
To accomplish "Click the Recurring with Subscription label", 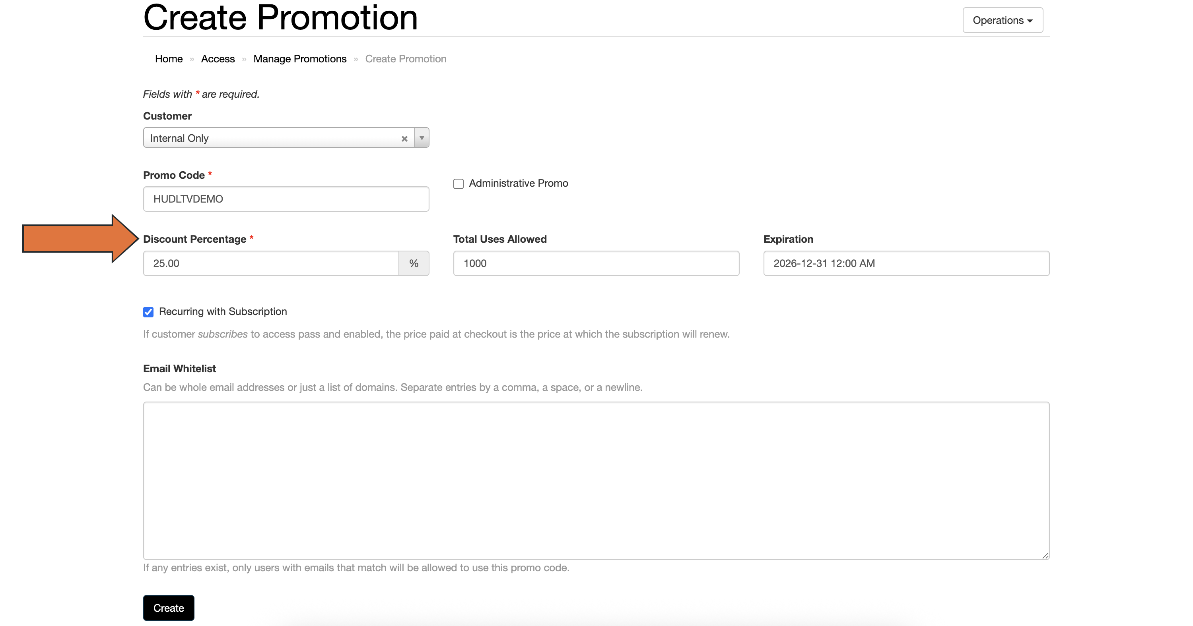I will tap(223, 311).
